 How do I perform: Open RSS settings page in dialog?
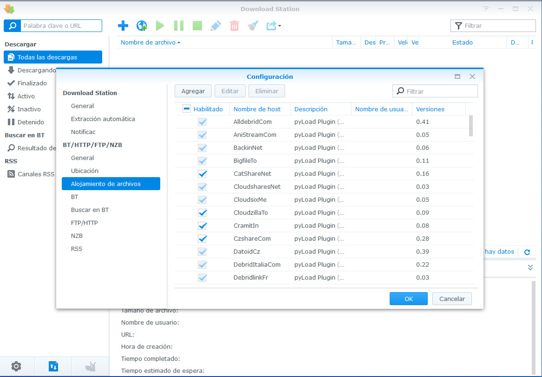[x=76, y=249]
